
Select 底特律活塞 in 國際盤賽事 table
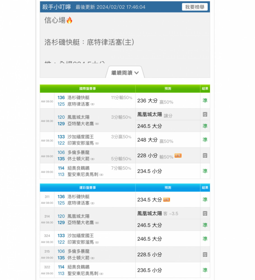[x=78, y=104]
